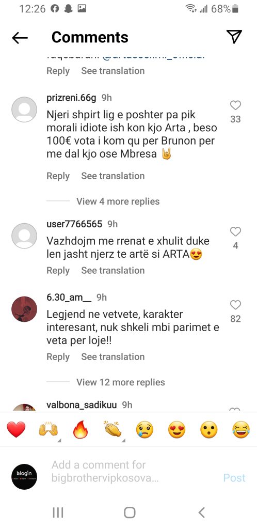Insert the clapping hands emoji
Image resolution: width=257 pixels, height=529 pixels.
113,430
